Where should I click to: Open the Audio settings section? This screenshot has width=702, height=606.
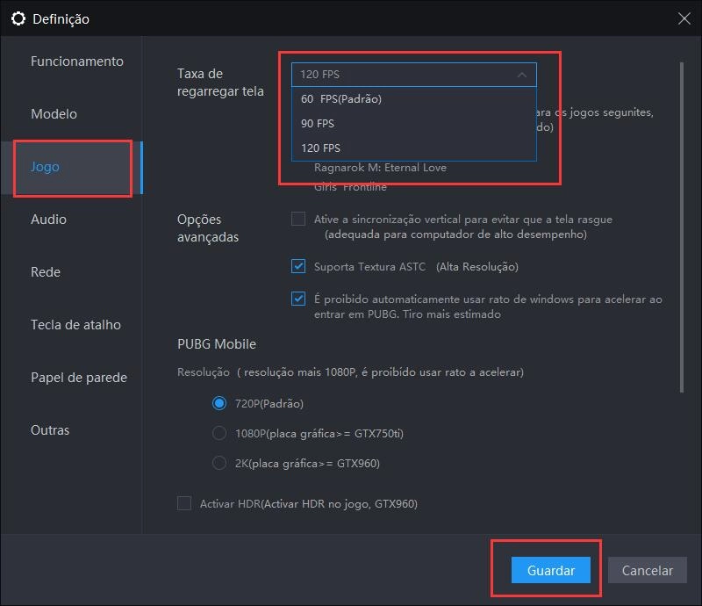point(49,220)
